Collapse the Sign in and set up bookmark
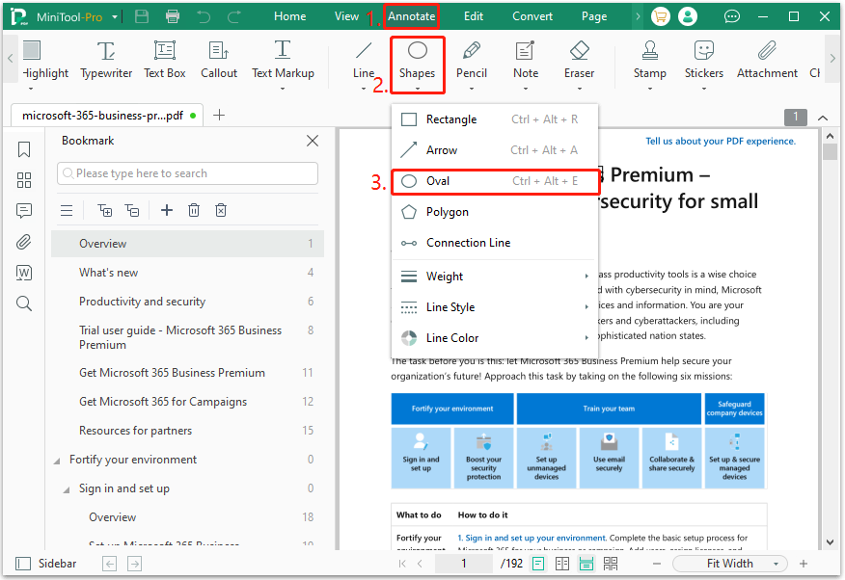The width and height of the screenshot is (845, 580). 67,489
